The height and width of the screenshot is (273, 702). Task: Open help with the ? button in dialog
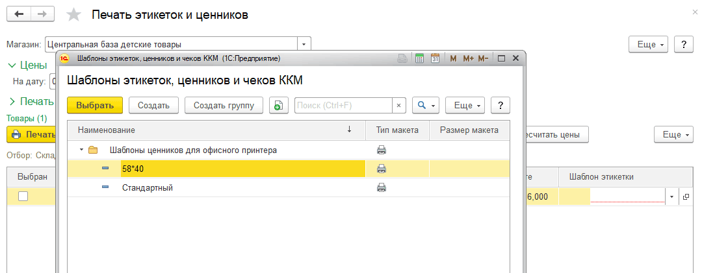[x=500, y=106]
